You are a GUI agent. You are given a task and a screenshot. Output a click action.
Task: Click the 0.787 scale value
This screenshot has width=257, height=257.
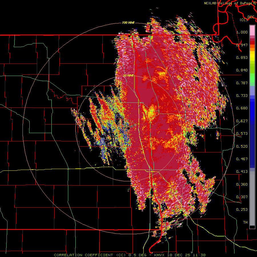tap(242, 83)
